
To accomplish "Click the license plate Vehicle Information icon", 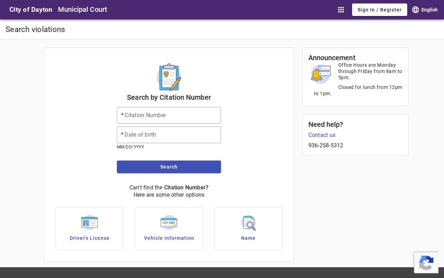I will [169, 222].
